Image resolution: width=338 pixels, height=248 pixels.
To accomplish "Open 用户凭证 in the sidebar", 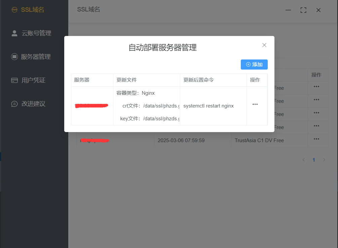I will (x=33, y=80).
